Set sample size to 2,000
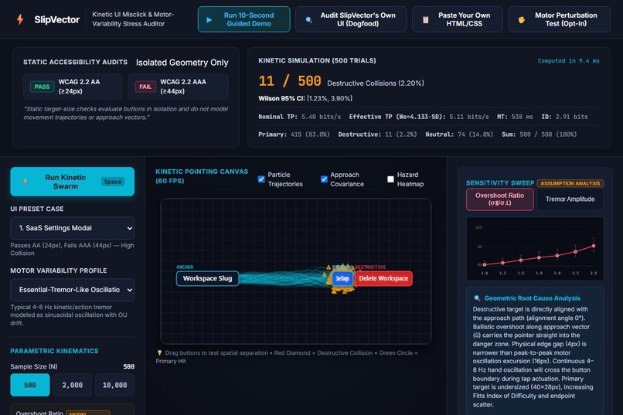Screen dimensions: 623x415 point(73,385)
